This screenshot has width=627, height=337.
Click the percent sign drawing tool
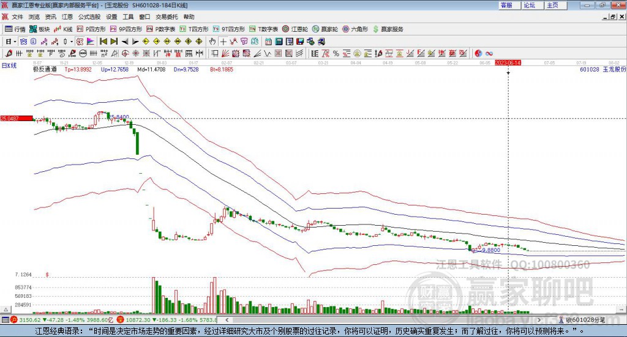[336, 53]
